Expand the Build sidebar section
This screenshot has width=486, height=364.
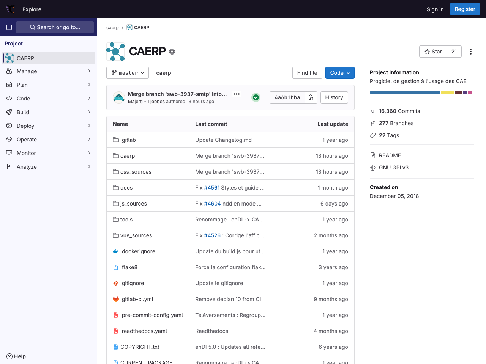tap(49, 112)
